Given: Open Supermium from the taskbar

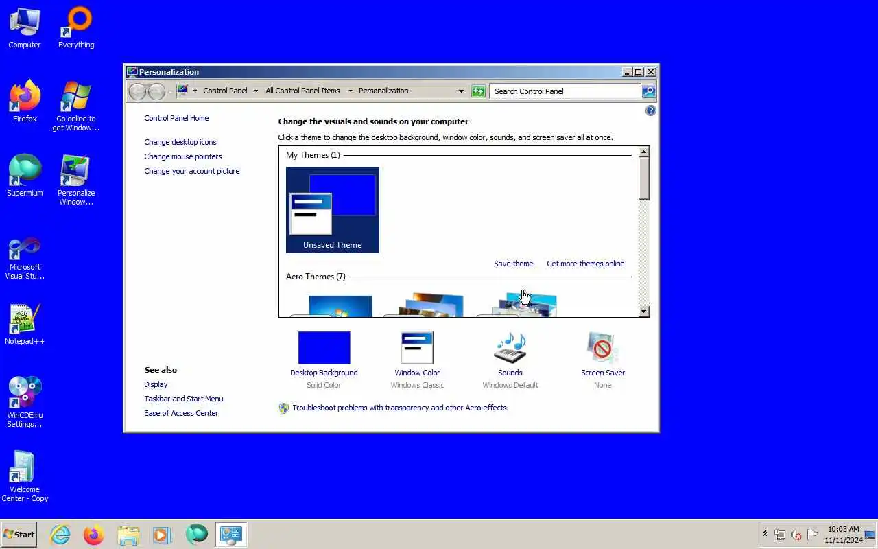Looking at the screenshot, I should click(x=196, y=535).
